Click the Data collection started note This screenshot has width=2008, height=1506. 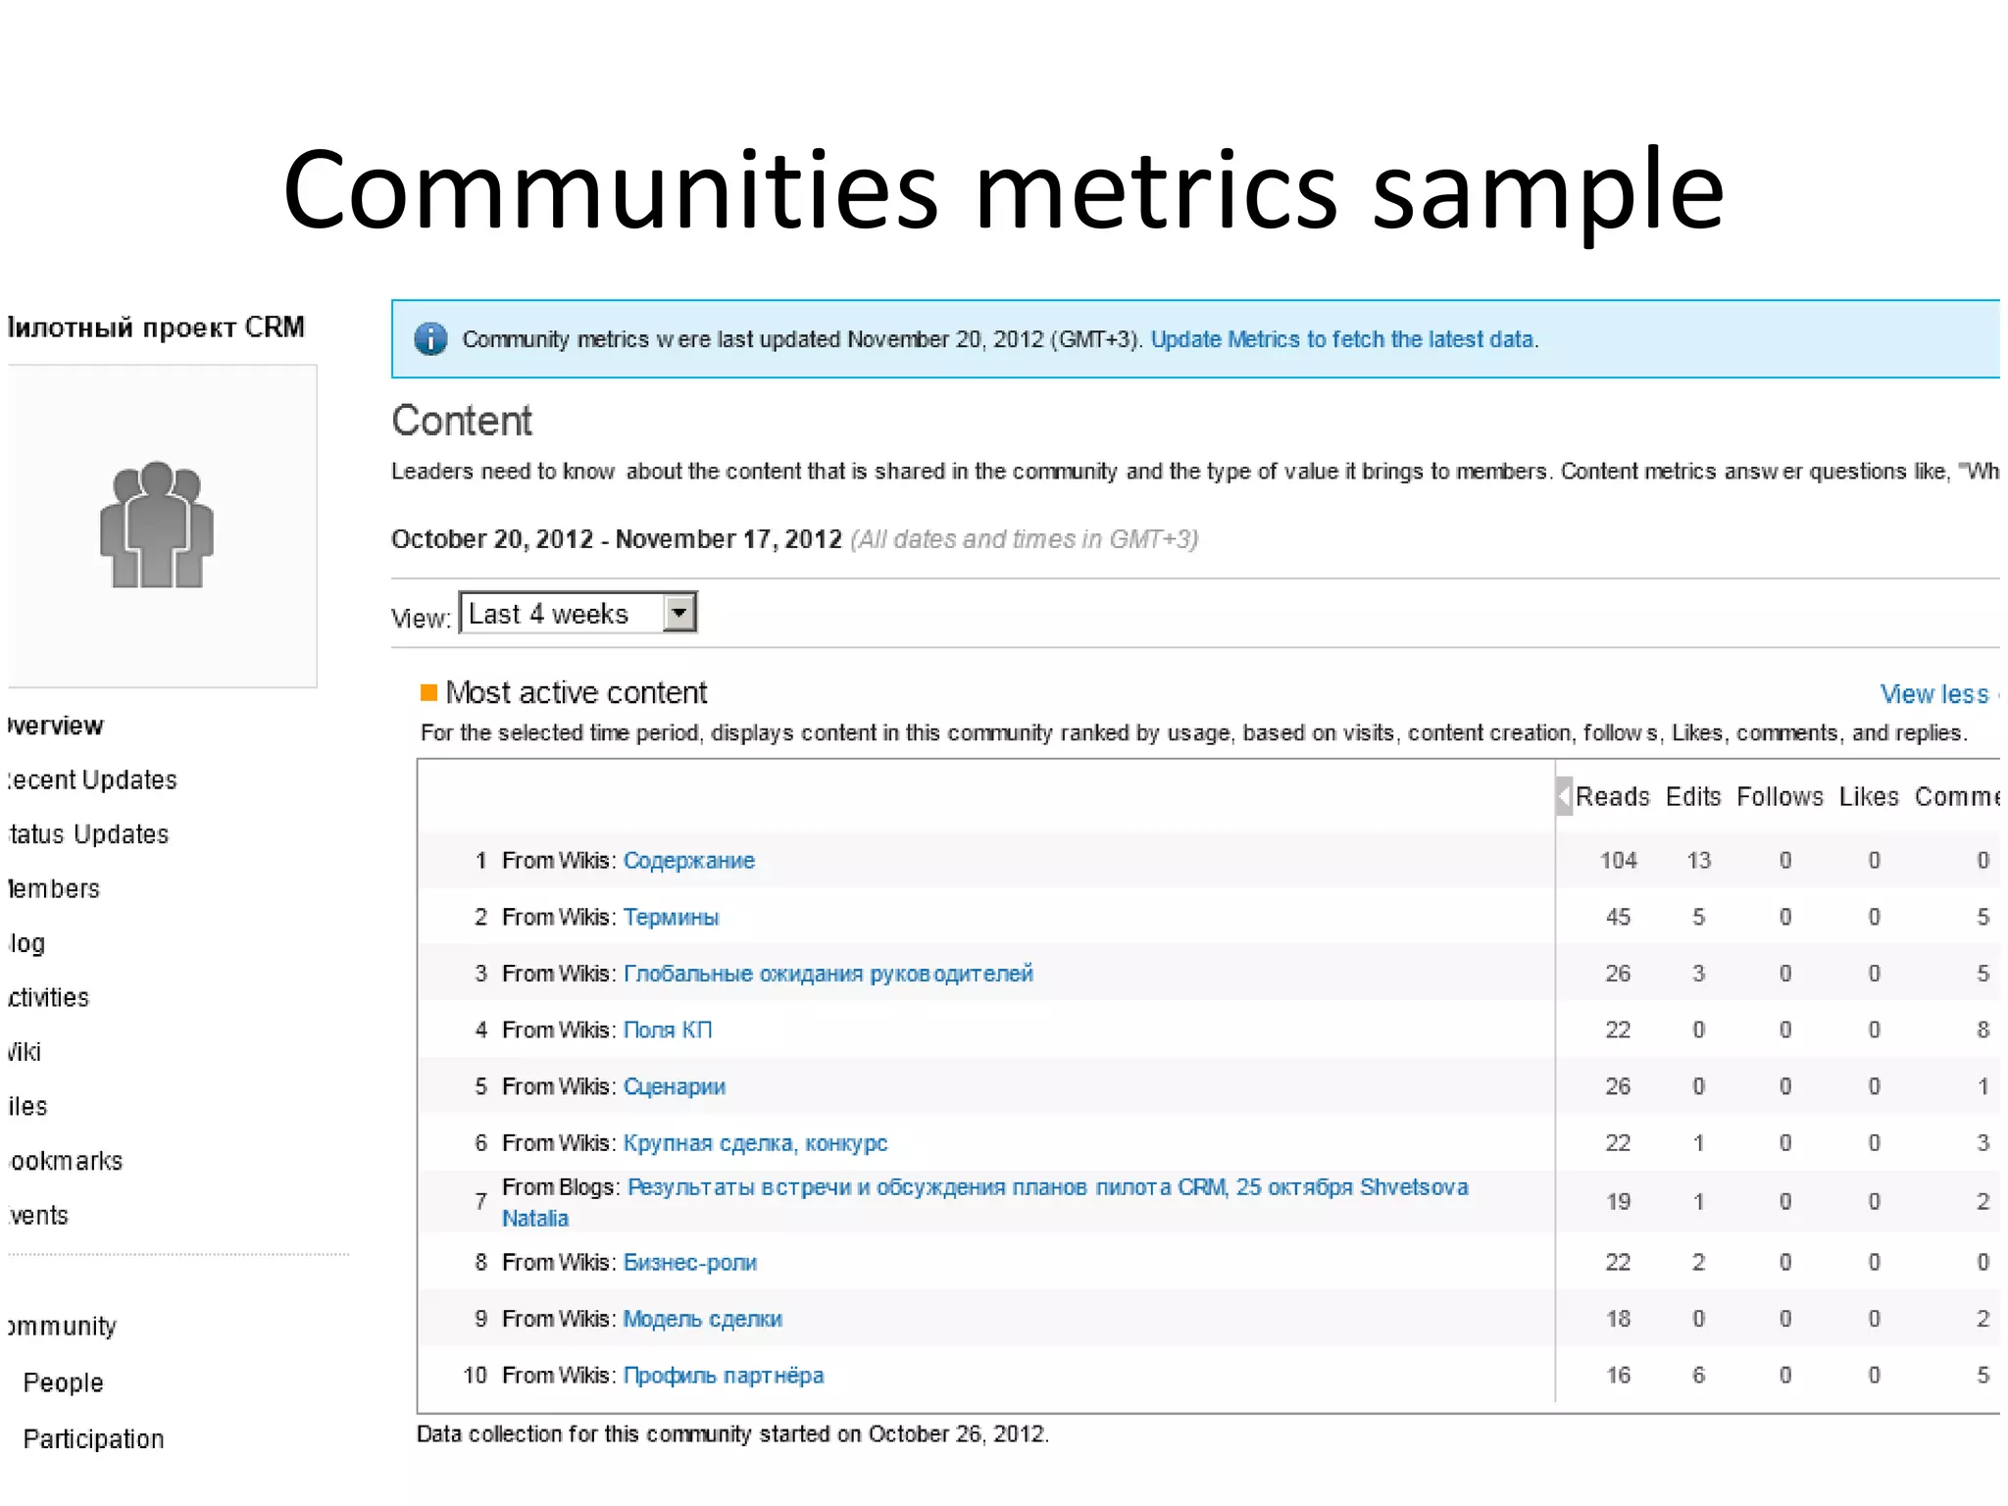732,1434
